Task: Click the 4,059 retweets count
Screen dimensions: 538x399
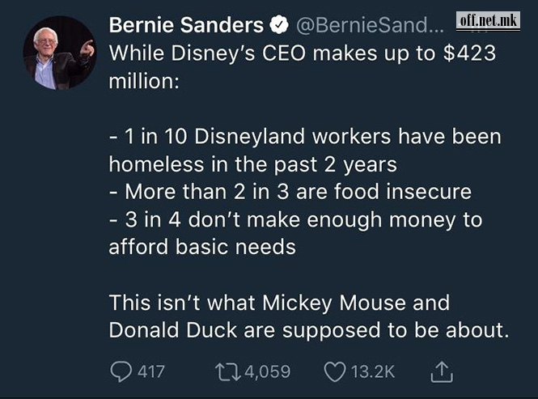Action: coord(266,371)
